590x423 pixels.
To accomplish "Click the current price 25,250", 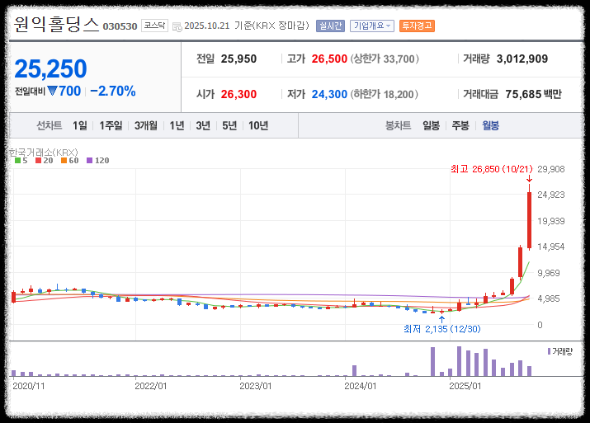I will [x=50, y=68].
